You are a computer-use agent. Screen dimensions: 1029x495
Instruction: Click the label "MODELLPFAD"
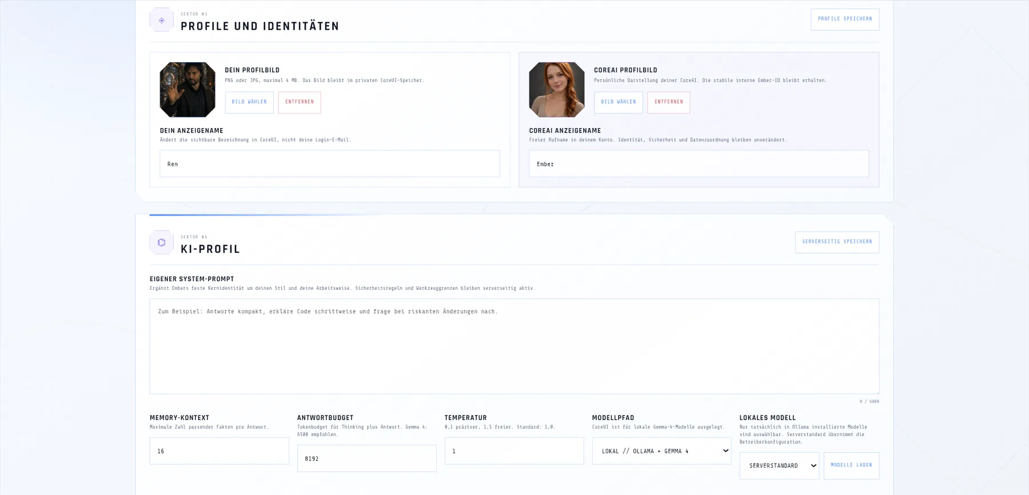point(613,418)
